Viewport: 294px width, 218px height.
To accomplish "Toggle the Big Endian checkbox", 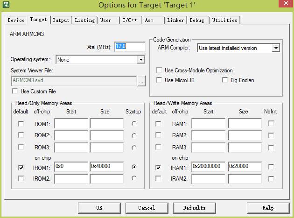I will pos(225,80).
